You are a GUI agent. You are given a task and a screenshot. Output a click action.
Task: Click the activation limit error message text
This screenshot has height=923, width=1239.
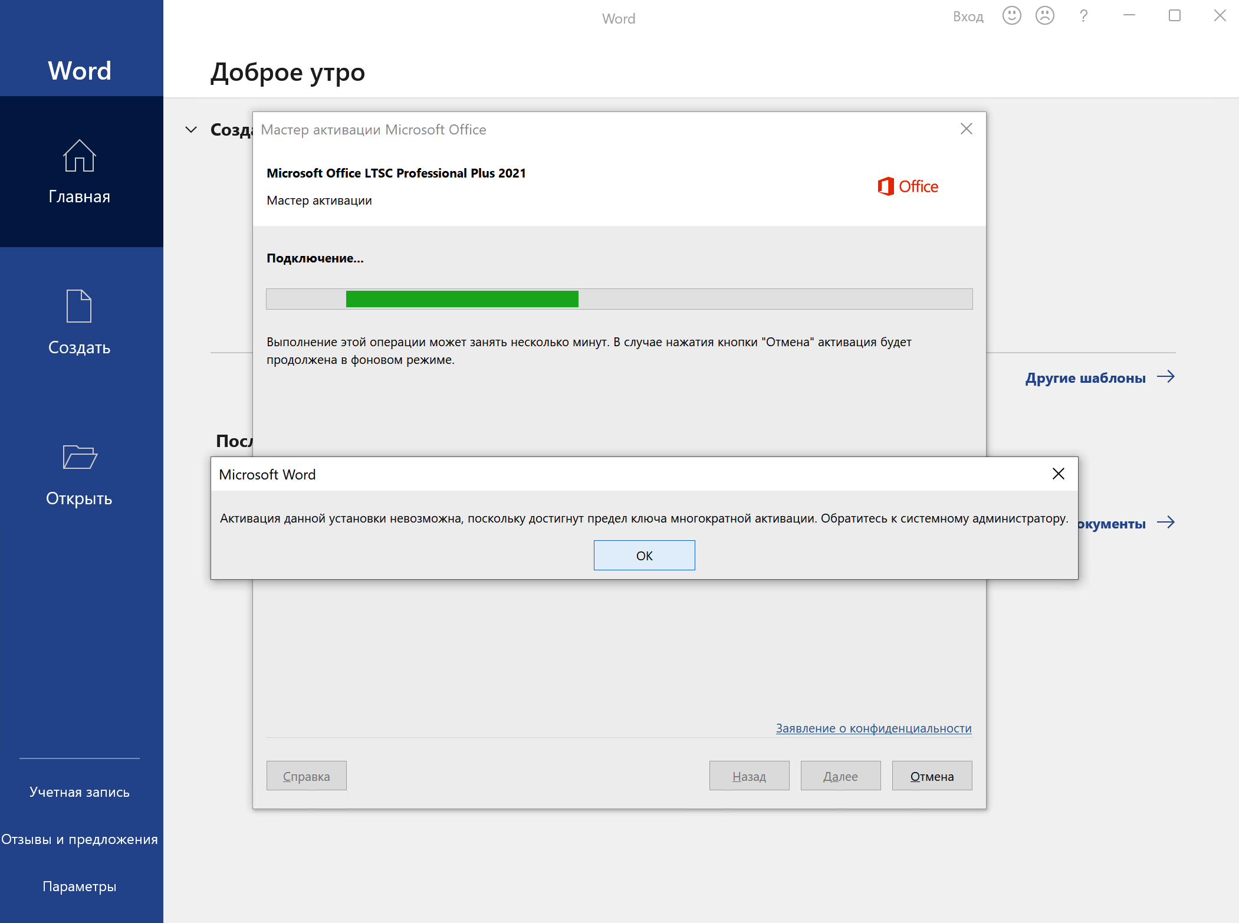644,518
